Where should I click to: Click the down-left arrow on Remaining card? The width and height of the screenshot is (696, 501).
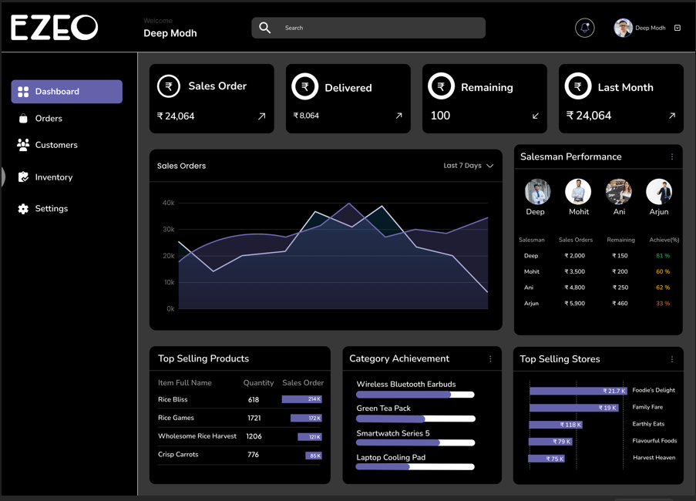click(x=536, y=116)
